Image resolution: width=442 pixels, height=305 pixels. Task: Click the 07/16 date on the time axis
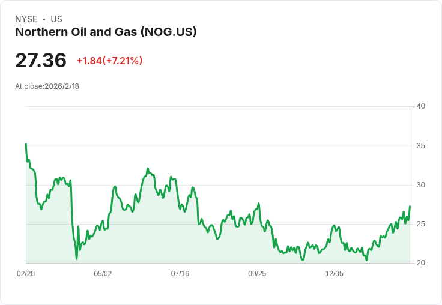coord(180,274)
